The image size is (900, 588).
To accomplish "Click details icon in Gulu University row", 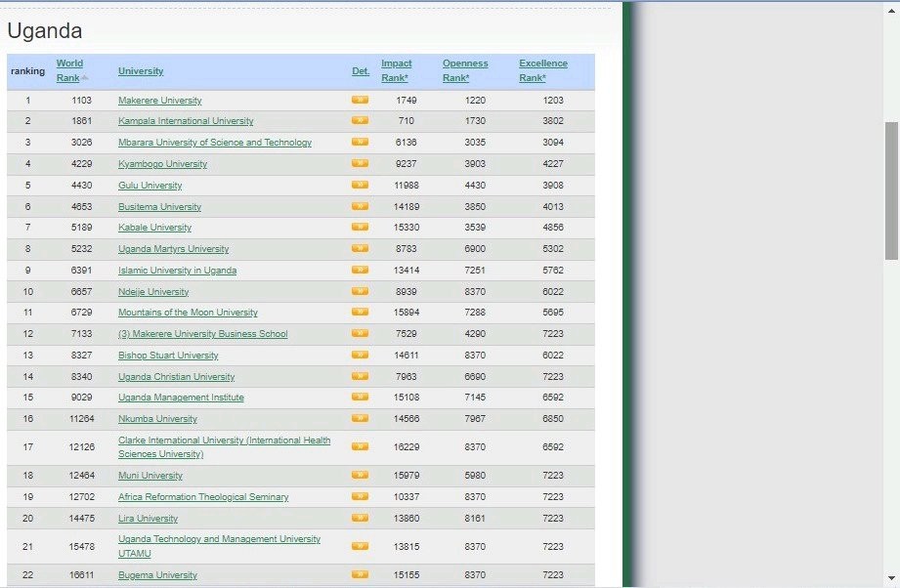I will [360, 186].
